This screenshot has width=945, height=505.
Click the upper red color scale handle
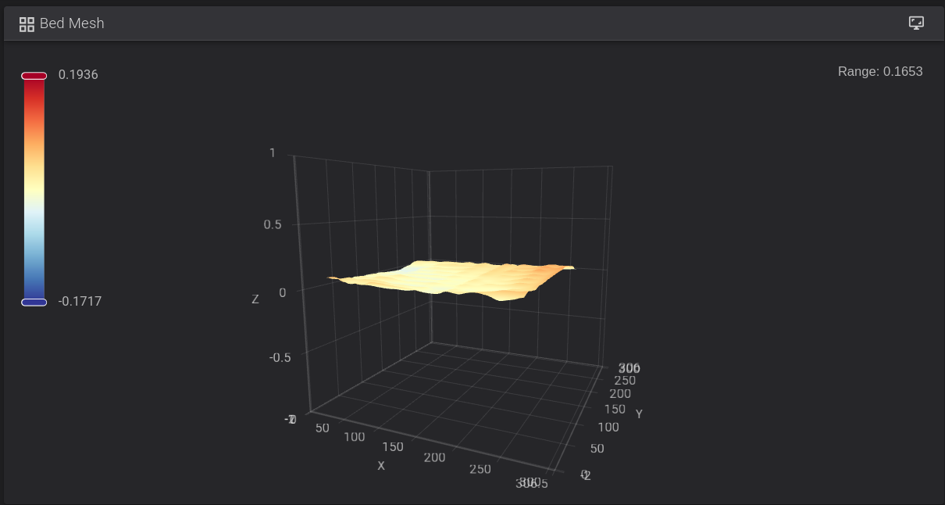34,76
